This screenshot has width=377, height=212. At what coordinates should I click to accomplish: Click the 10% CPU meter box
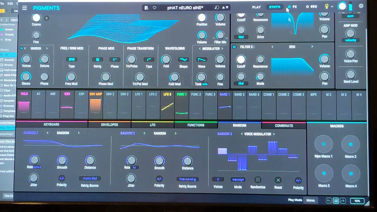[x=357, y=201]
